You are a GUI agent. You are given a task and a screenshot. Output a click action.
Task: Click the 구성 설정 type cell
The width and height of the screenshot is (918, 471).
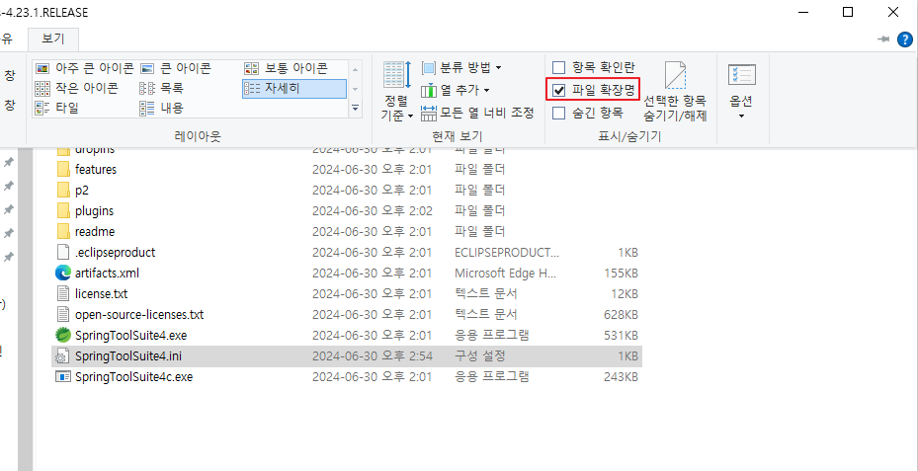click(x=480, y=355)
